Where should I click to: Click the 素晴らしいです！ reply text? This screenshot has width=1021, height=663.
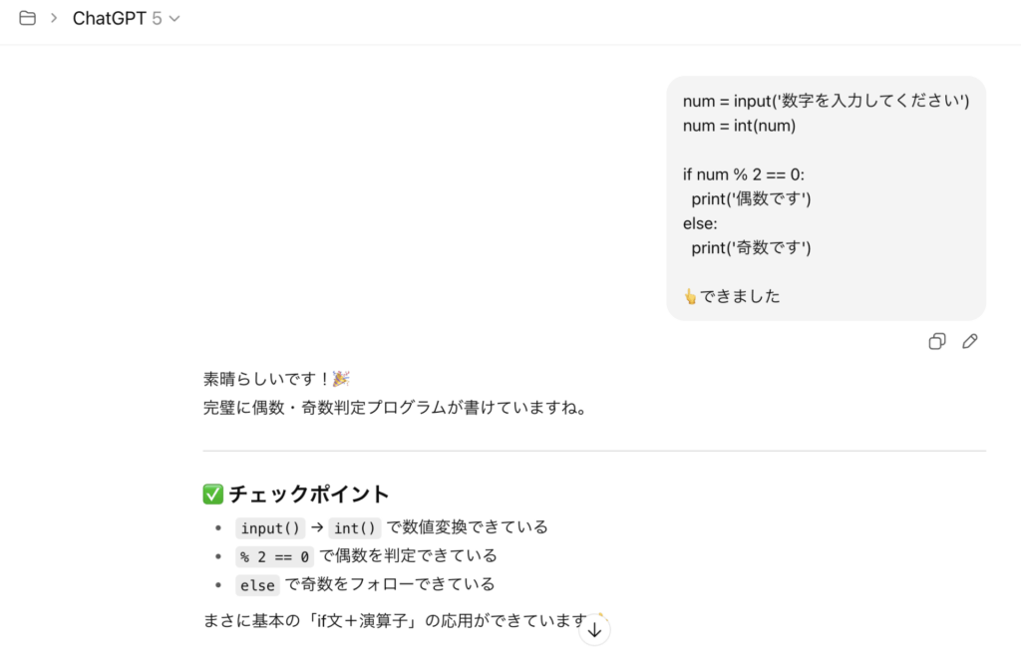coord(266,379)
